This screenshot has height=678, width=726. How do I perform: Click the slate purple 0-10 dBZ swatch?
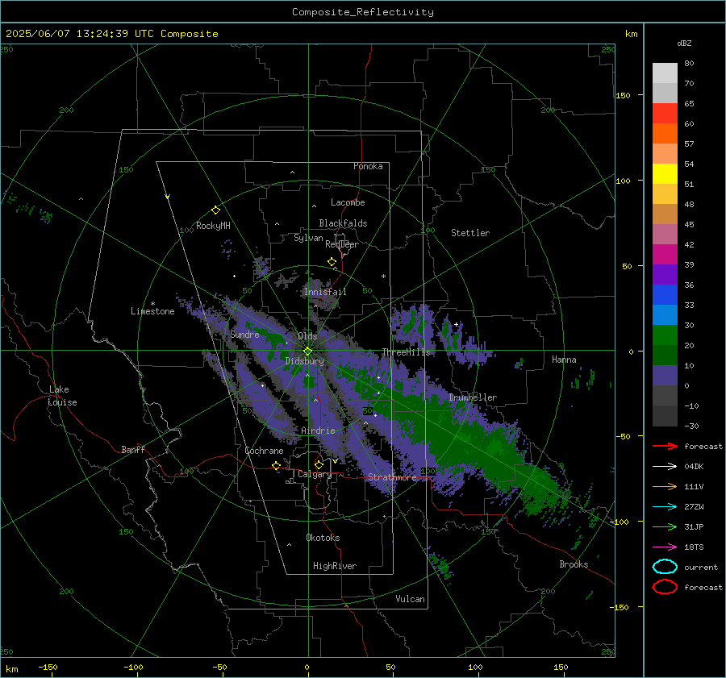tap(665, 376)
